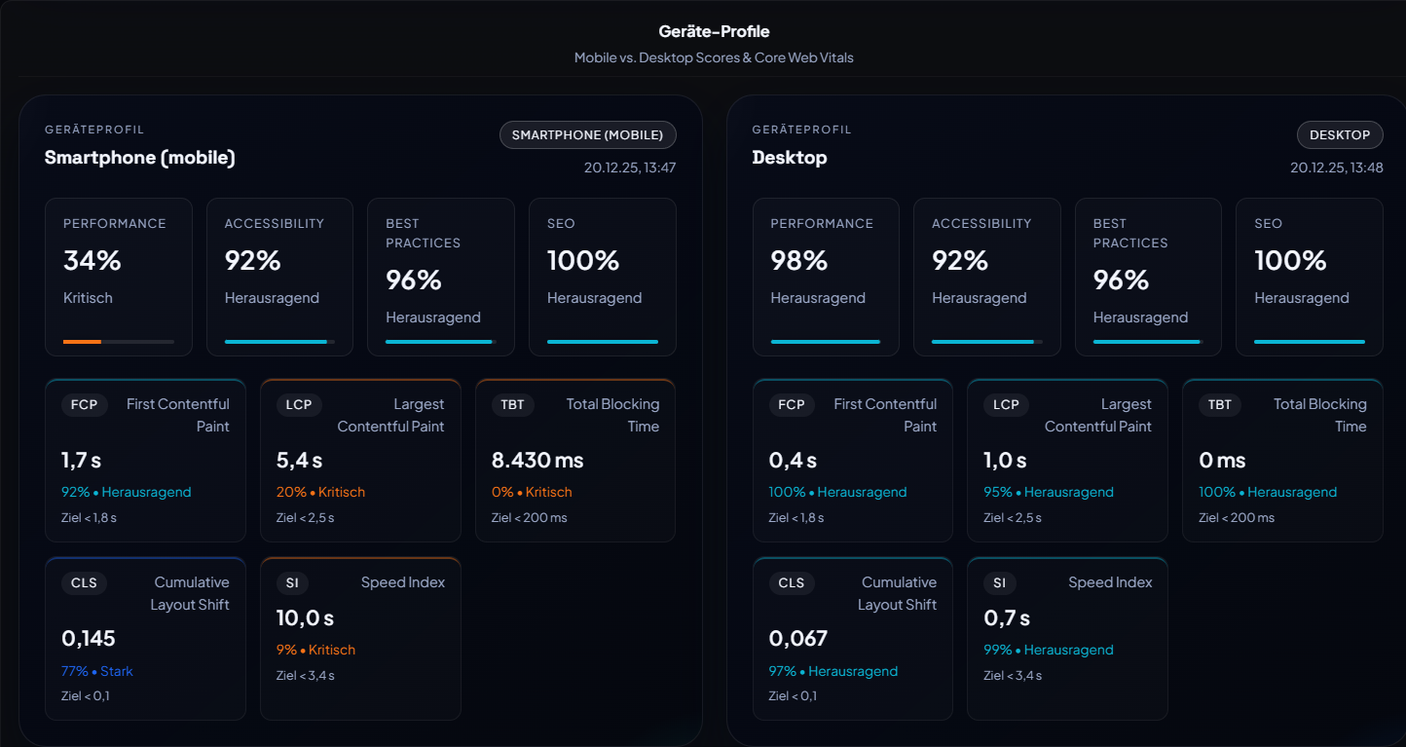Select the SI badge in the Desktop profile
This screenshot has width=1406, height=747.
(999, 582)
